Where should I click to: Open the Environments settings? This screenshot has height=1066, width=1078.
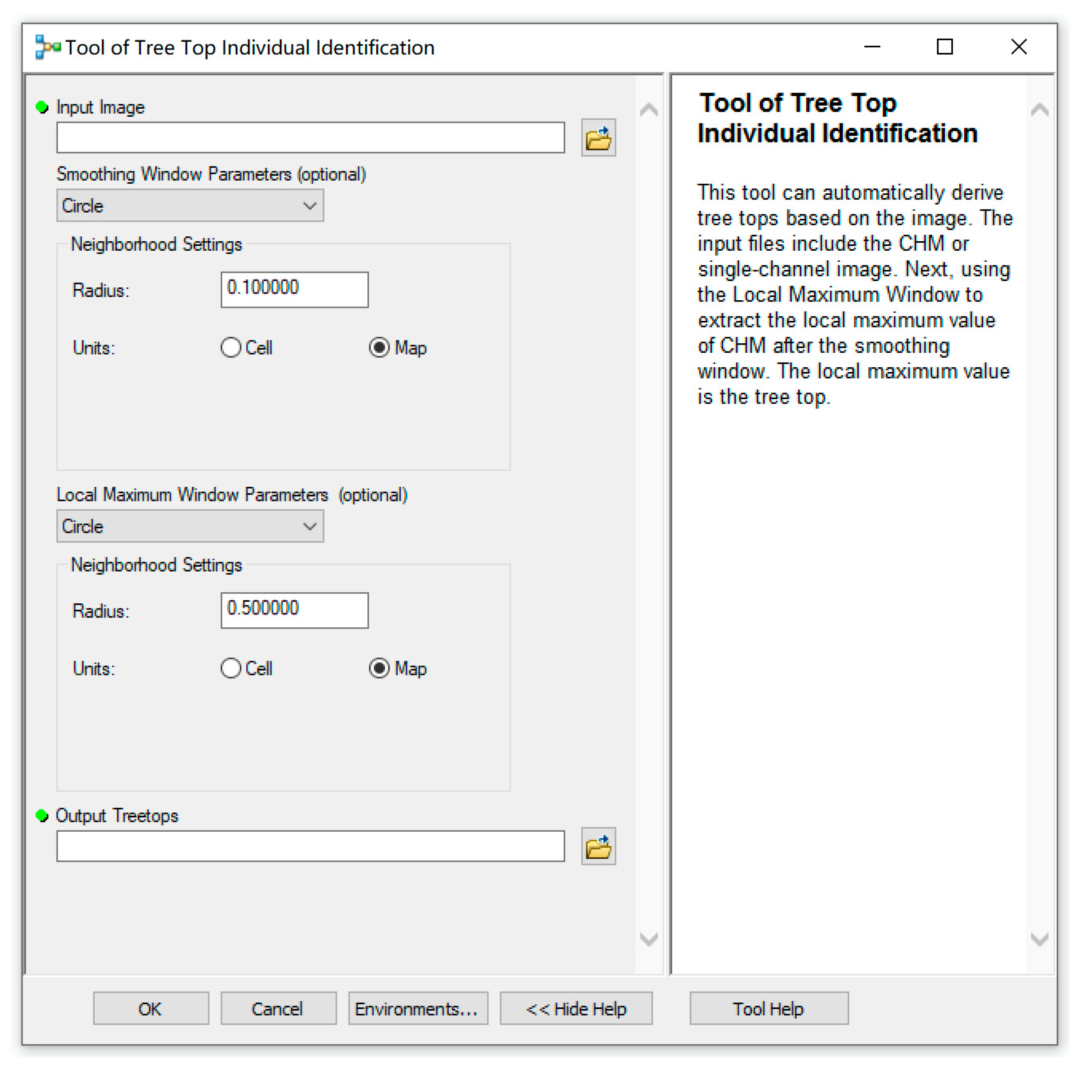pos(417,1009)
